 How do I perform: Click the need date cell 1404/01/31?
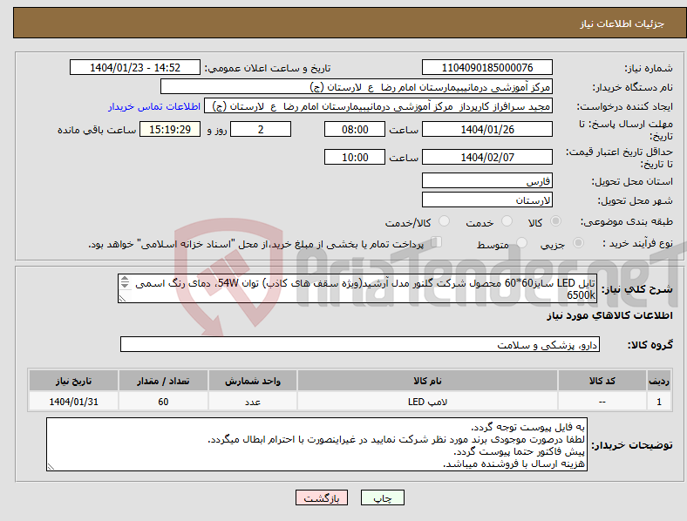tap(73, 402)
